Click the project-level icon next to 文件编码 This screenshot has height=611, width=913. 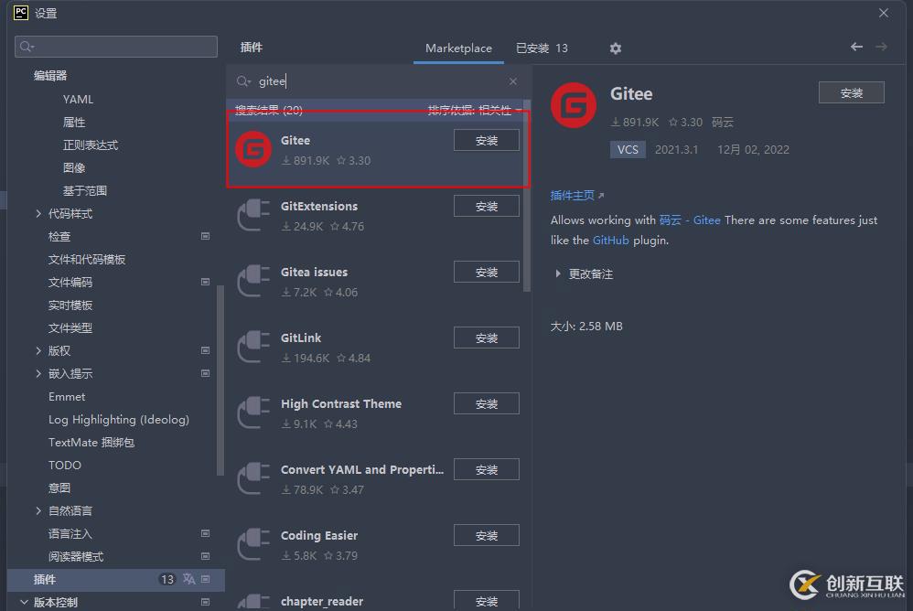point(206,282)
